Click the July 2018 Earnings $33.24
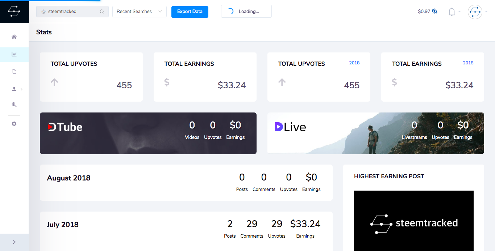This screenshot has width=495, height=251. point(305,224)
